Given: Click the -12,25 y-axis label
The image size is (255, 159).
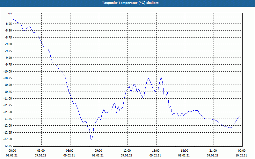Looking at the screenshot, I should [x=8, y=132].
